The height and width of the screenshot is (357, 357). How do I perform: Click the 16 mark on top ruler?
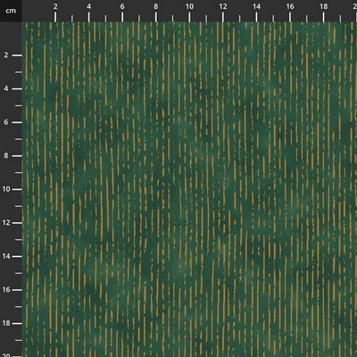[290, 6]
